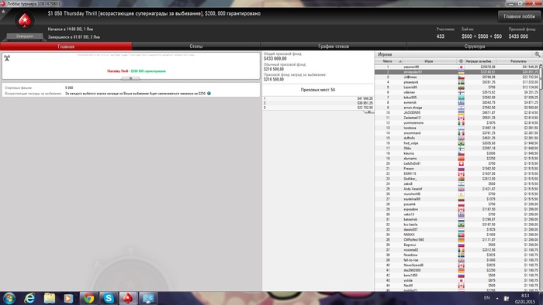Select player row Noseblow
This screenshot has height=305, width=543.
(457, 255)
